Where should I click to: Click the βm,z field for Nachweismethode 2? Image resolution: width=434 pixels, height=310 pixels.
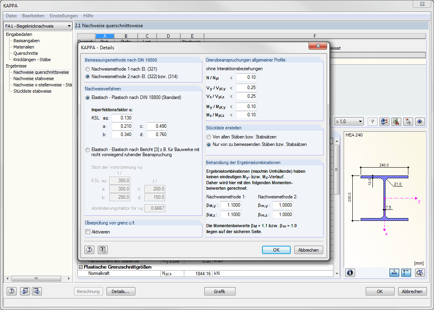(x=282, y=215)
